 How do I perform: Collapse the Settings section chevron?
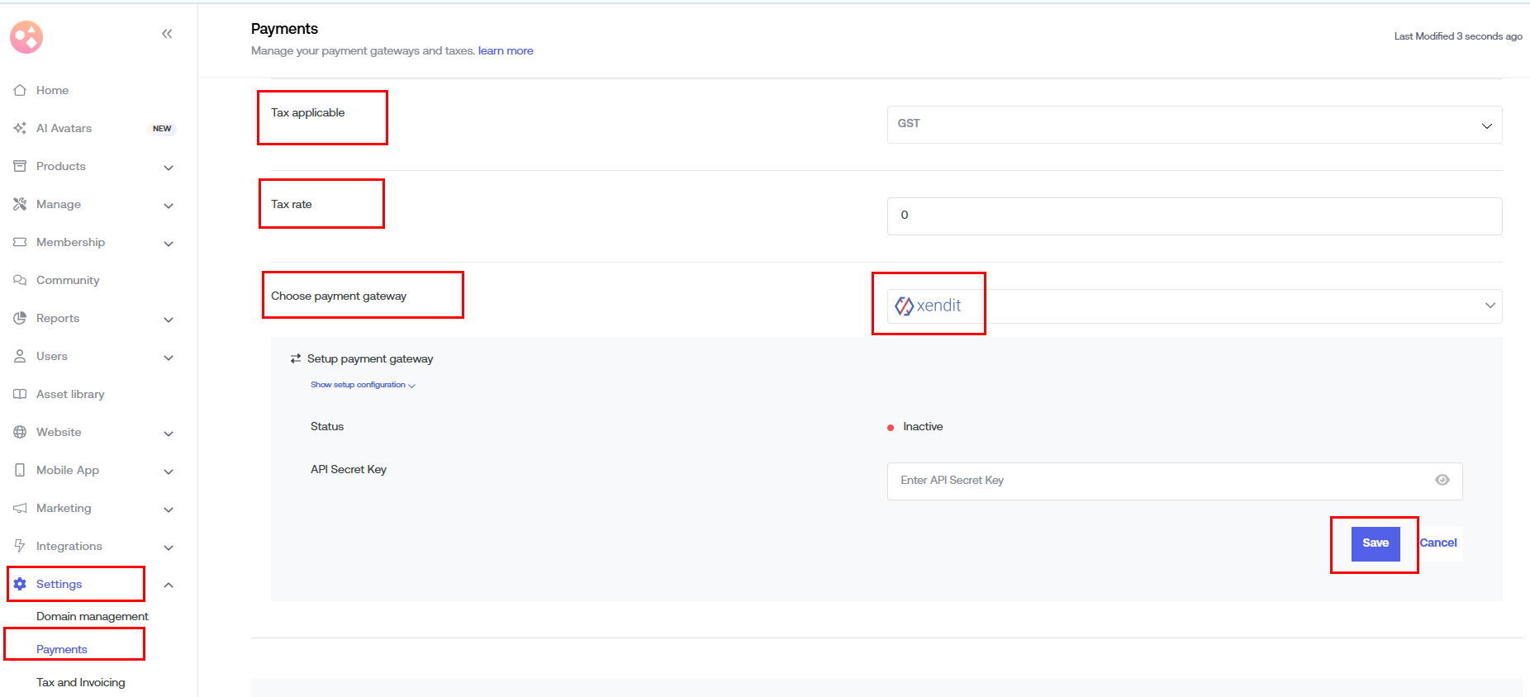click(169, 585)
